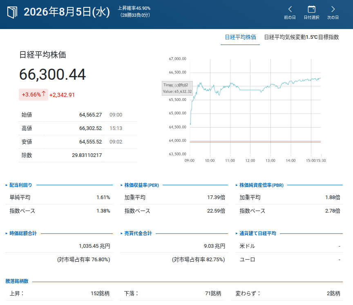Image resolution: width=353 pixels, height=305 pixels.
Task: Click the chart tooltip showing Value 65,632.32
Action: (177, 88)
